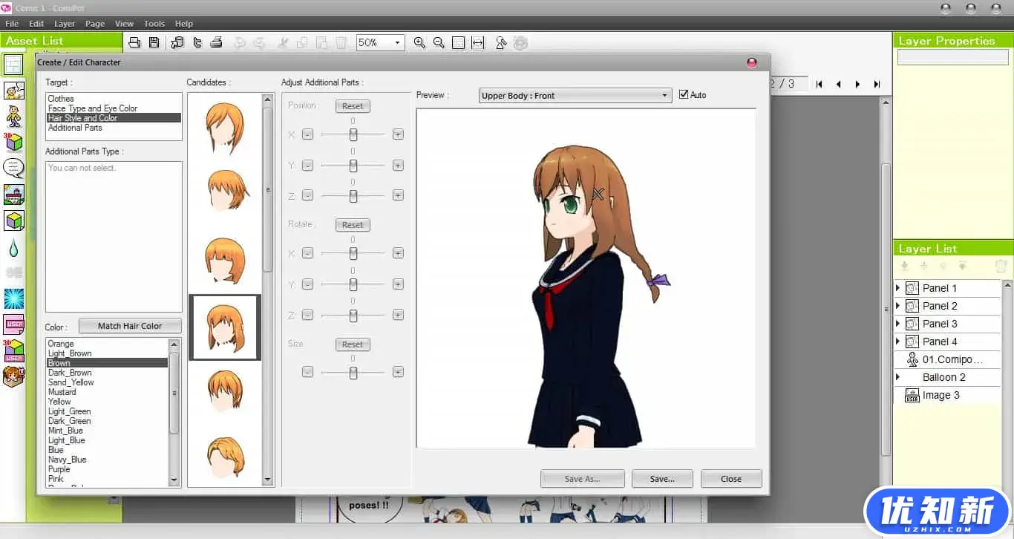1014x539 pixels.
Task: Select the blue burst effect icon
Action: click(13, 298)
